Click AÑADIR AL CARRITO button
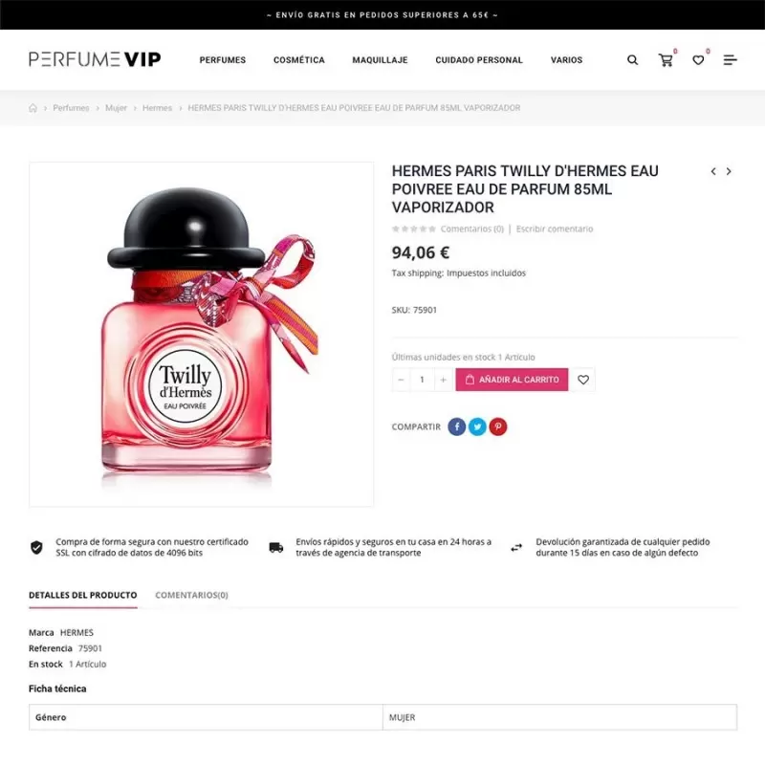The image size is (765, 765). (x=512, y=380)
